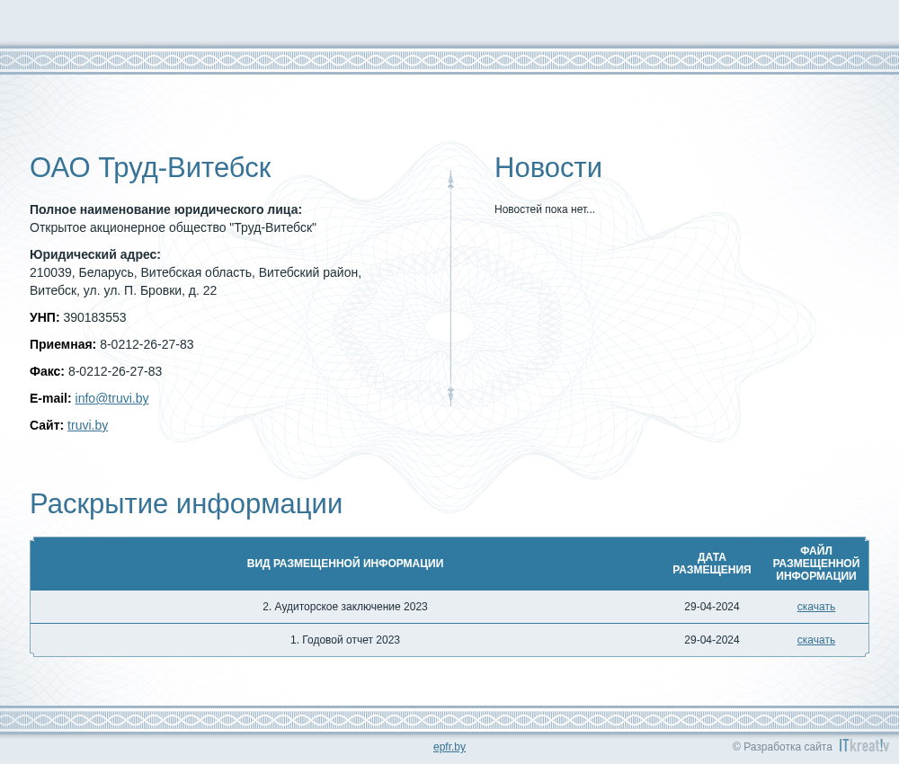The image size is (899, 764).
Task: Click the 'Полное наименование юридического лица:' label
Action: click(165, 209)
